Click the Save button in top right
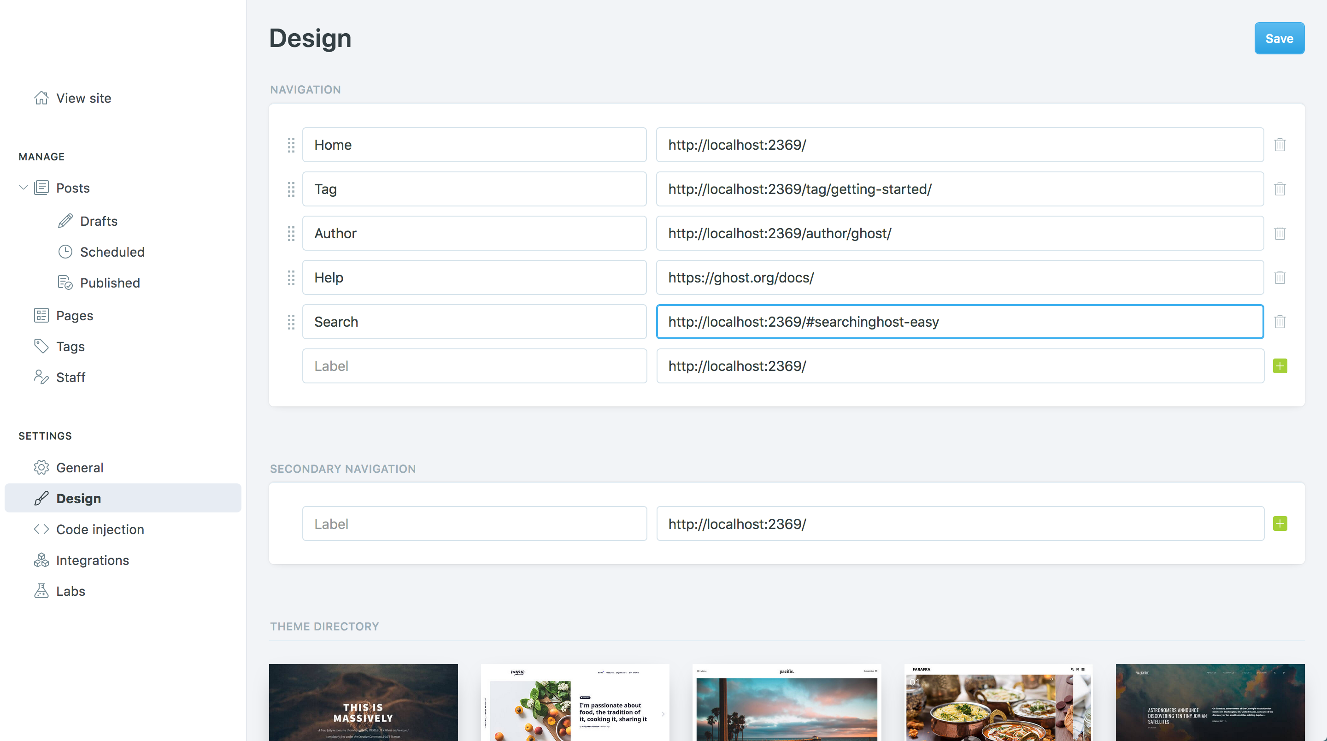This screenshot has height=741, width=1327. 1280,37
